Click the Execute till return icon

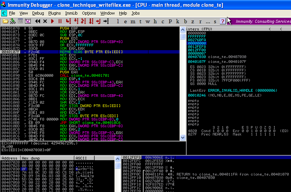pyautogui.click(x=98, y=21)
